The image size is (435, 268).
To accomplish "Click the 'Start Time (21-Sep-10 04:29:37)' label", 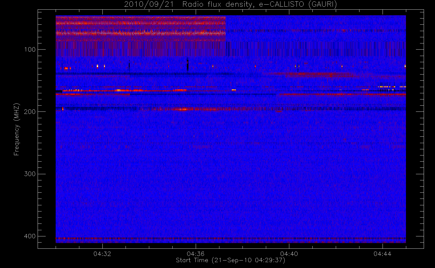I will pyautogui.click(x=230, y=260).
